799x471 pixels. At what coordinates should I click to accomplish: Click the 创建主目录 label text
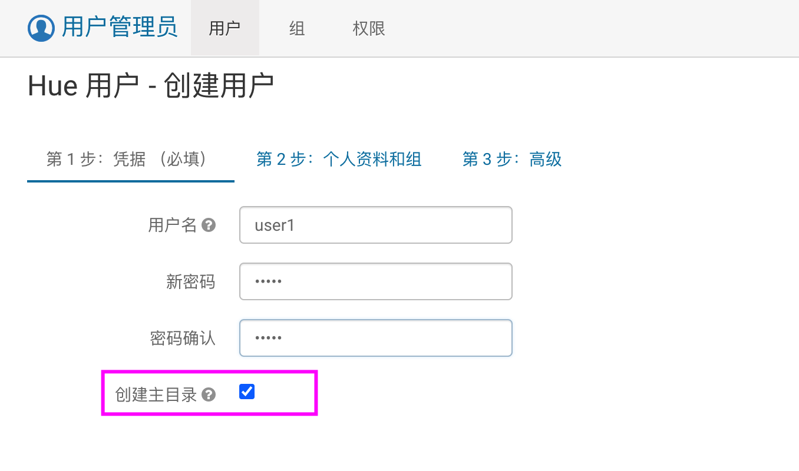pos(156,394)
